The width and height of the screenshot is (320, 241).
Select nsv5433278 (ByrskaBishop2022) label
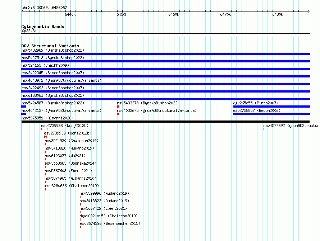(x=148, y=103)
